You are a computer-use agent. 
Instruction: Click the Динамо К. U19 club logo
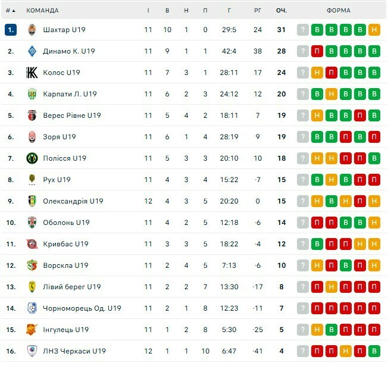pos(32,51)
